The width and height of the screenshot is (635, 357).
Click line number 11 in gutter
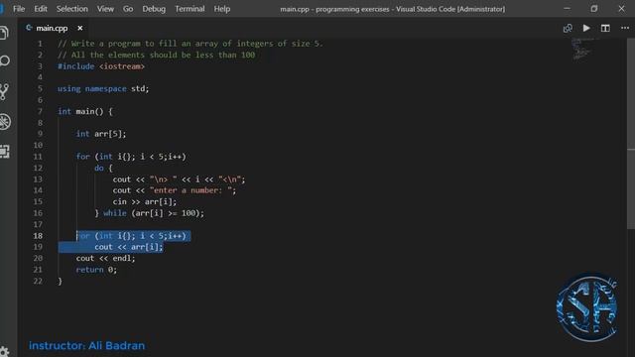tap(38, 157)
